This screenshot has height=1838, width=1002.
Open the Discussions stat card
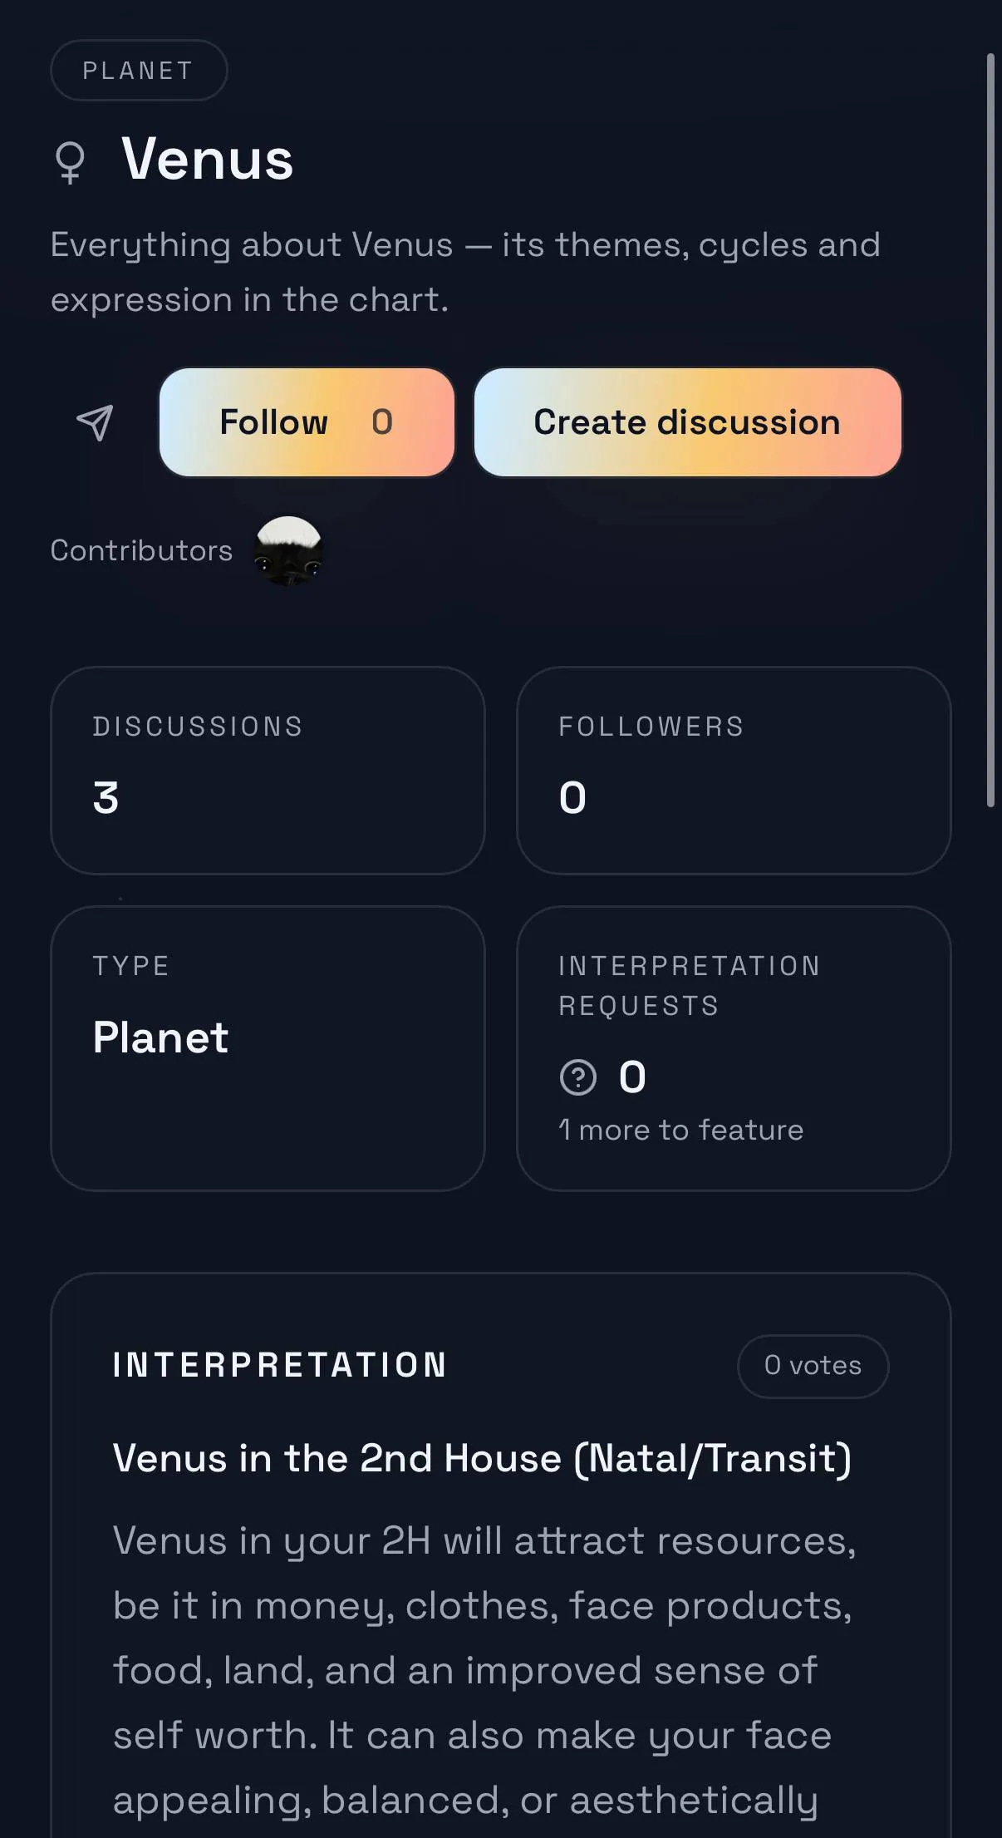pos(268,771)
